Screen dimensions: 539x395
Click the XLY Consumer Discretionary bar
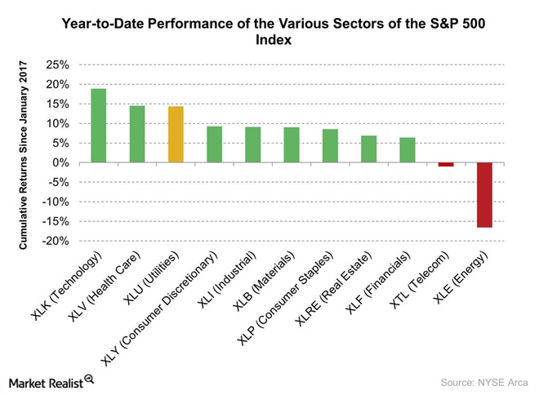pos(214,144)
